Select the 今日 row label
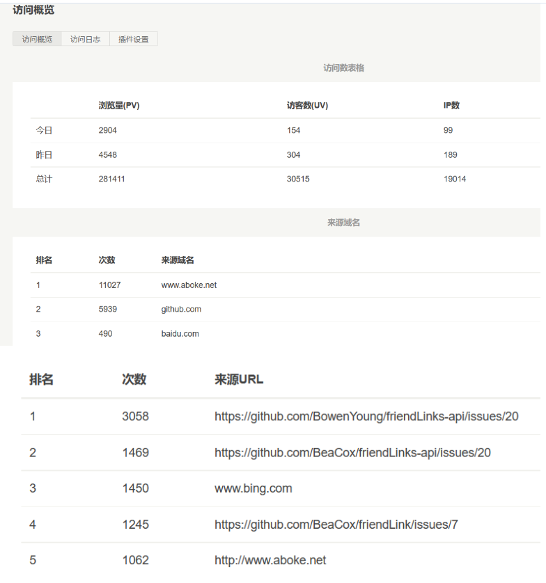546x583 pixels. [x=44, y=130]
